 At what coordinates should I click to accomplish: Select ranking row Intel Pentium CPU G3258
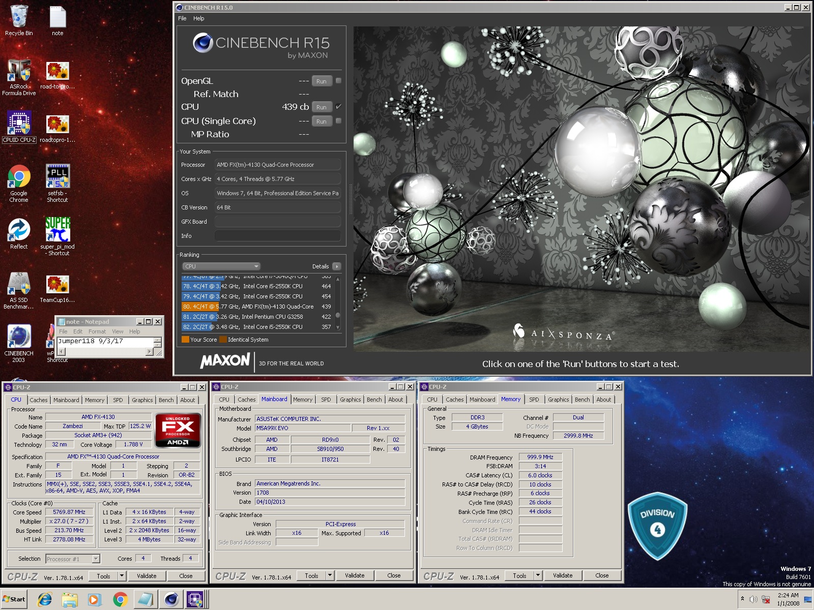[x=257, y=317]
